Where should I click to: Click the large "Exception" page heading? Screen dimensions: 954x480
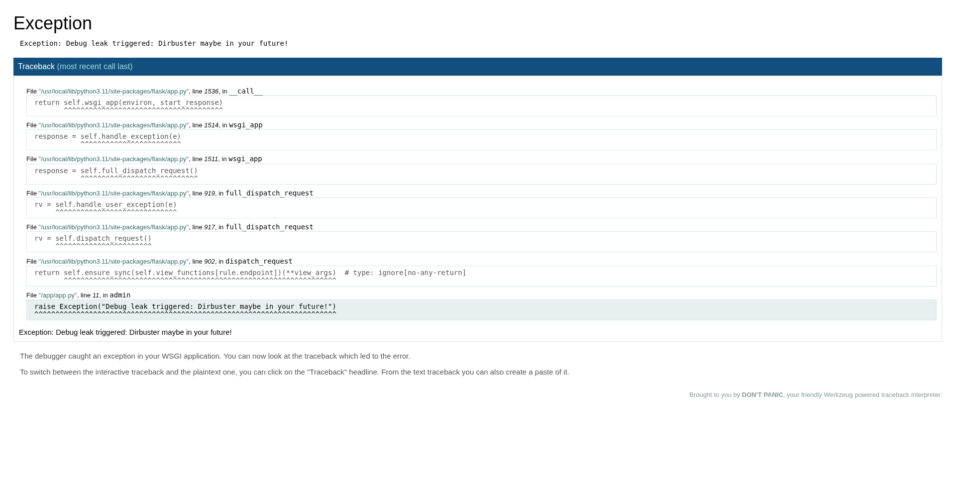click(x=53, y=23)
